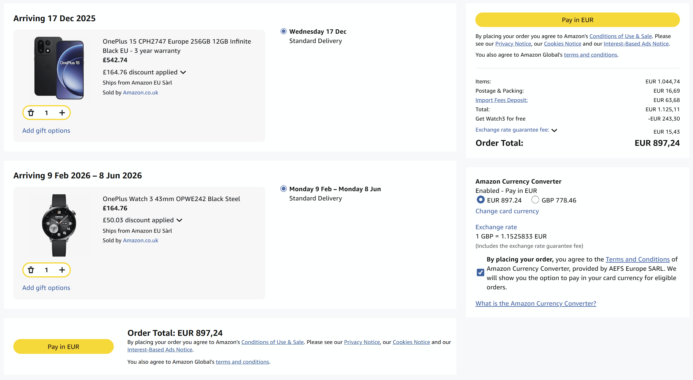Open Amazon Global terms and conditions in sidebar

(591, 55)
